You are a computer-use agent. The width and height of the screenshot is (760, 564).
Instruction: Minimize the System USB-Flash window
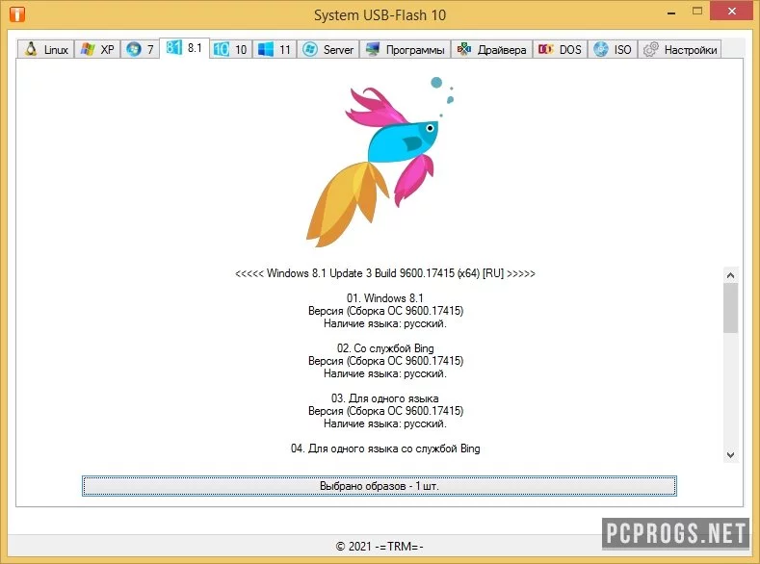671,13
